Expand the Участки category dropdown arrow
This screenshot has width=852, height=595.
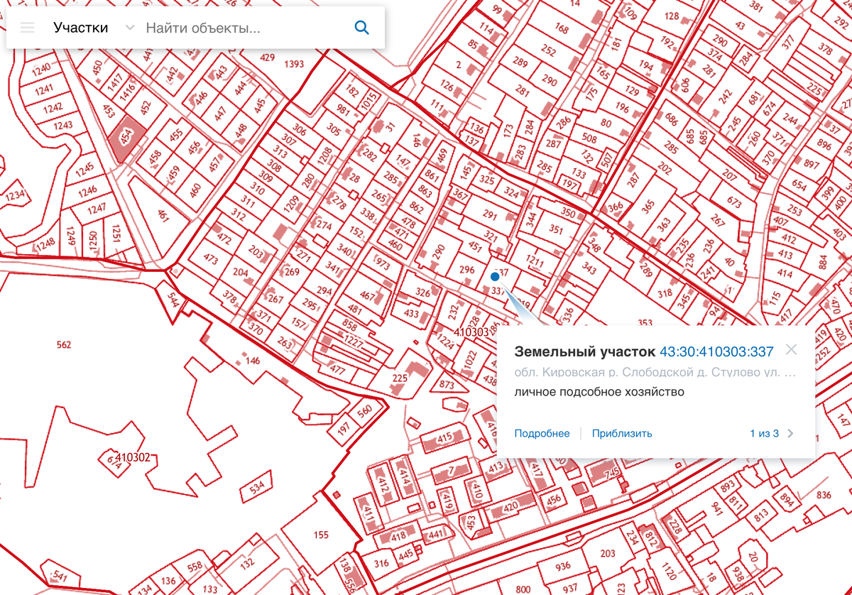129,28
